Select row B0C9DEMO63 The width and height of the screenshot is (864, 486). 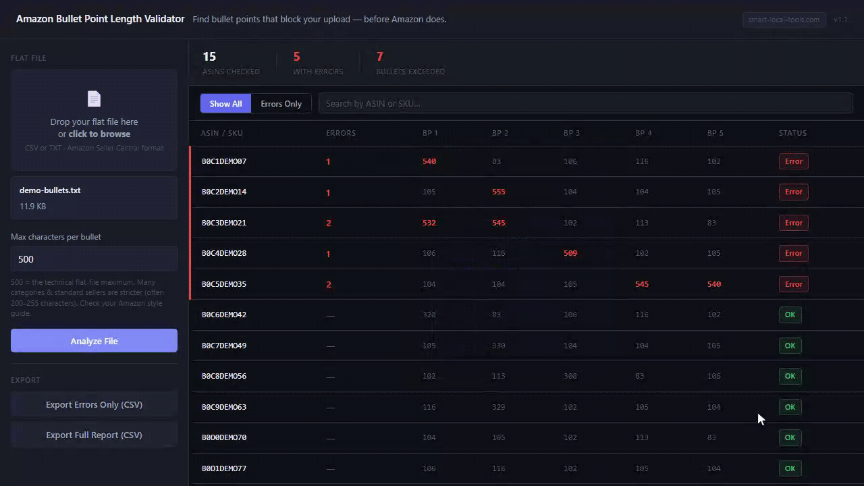[526, 407]
